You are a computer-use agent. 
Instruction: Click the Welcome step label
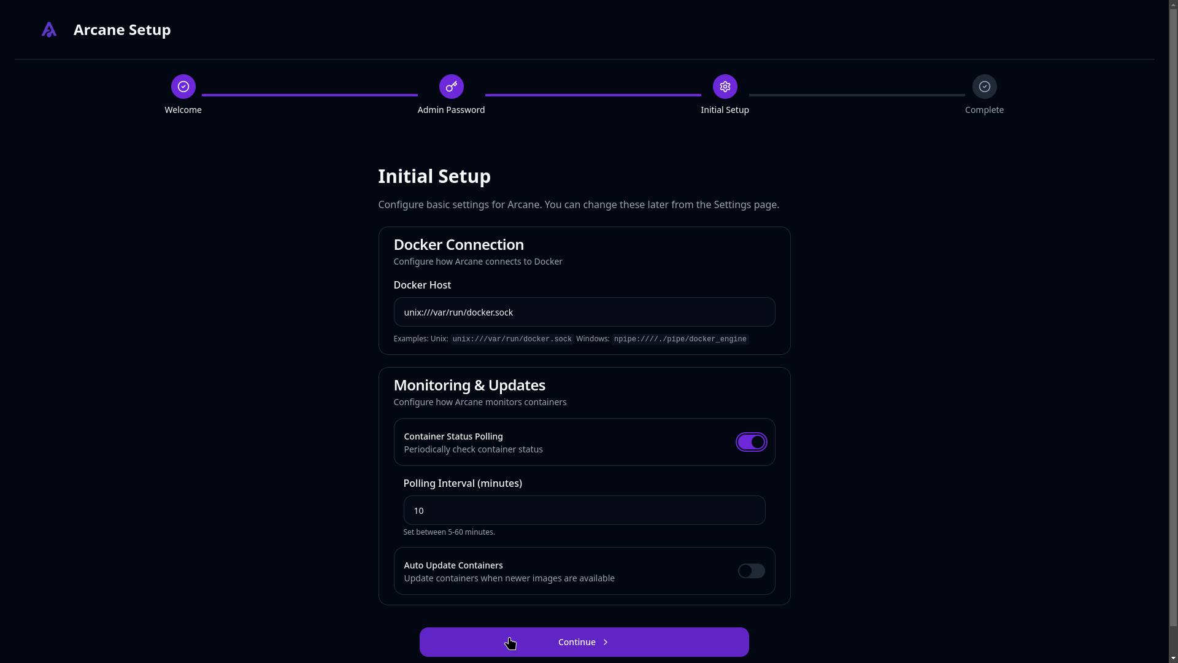pos(183,110)
